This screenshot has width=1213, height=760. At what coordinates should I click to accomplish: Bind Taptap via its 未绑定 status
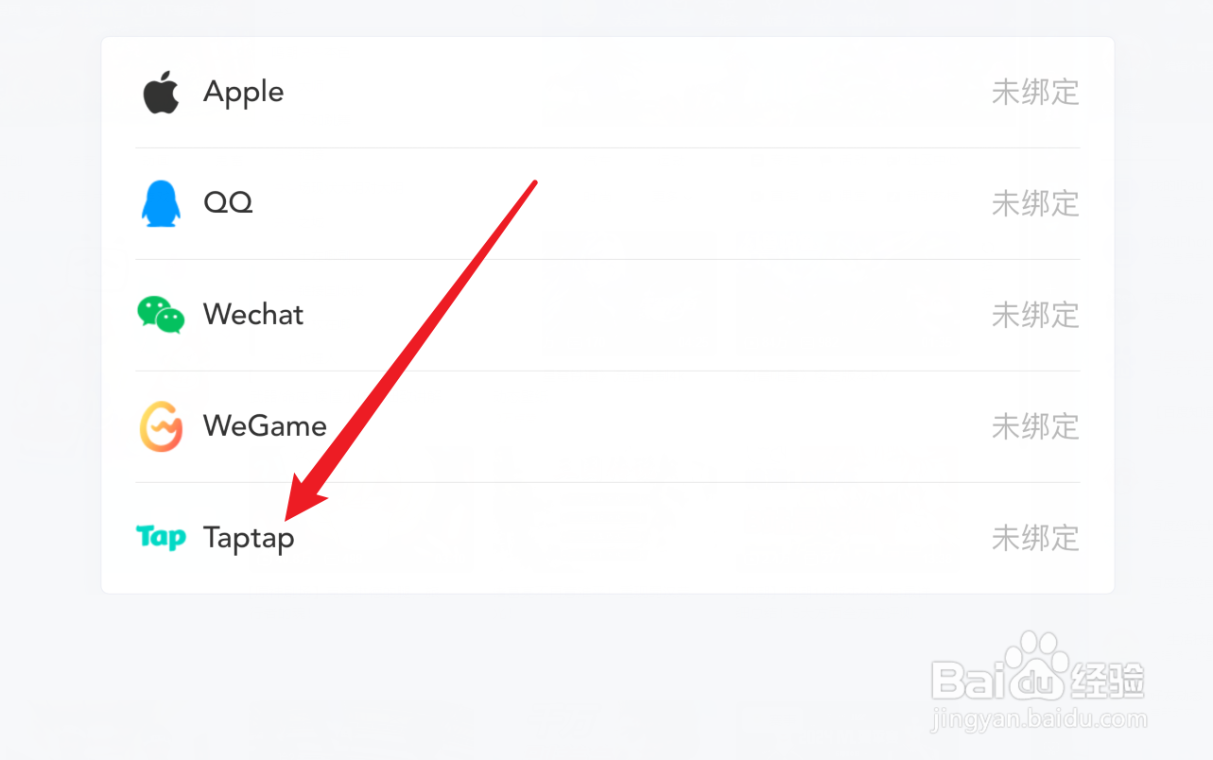coord(1034,538)
